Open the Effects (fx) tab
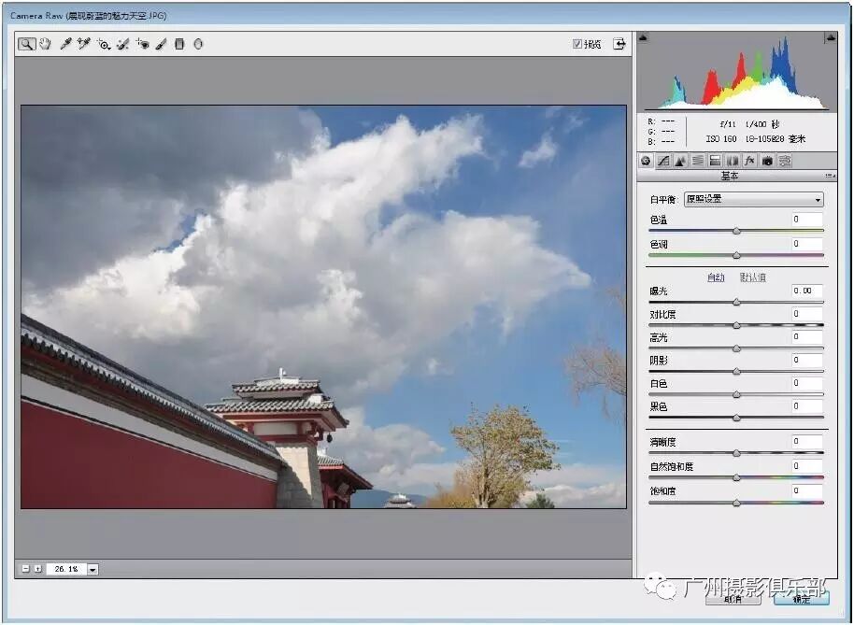This screenshot has width=854, height=625. [749, 161]
